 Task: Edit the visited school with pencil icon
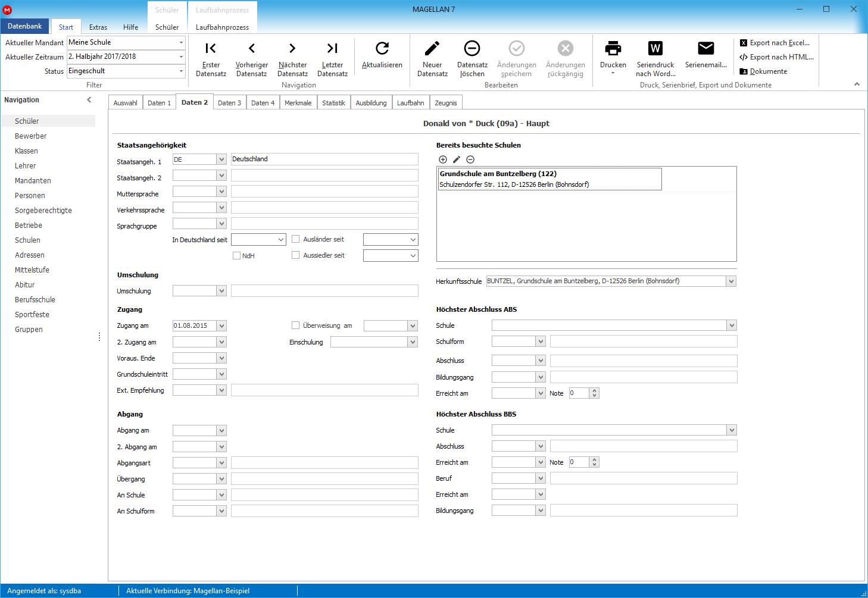click(x=457, y=159)
